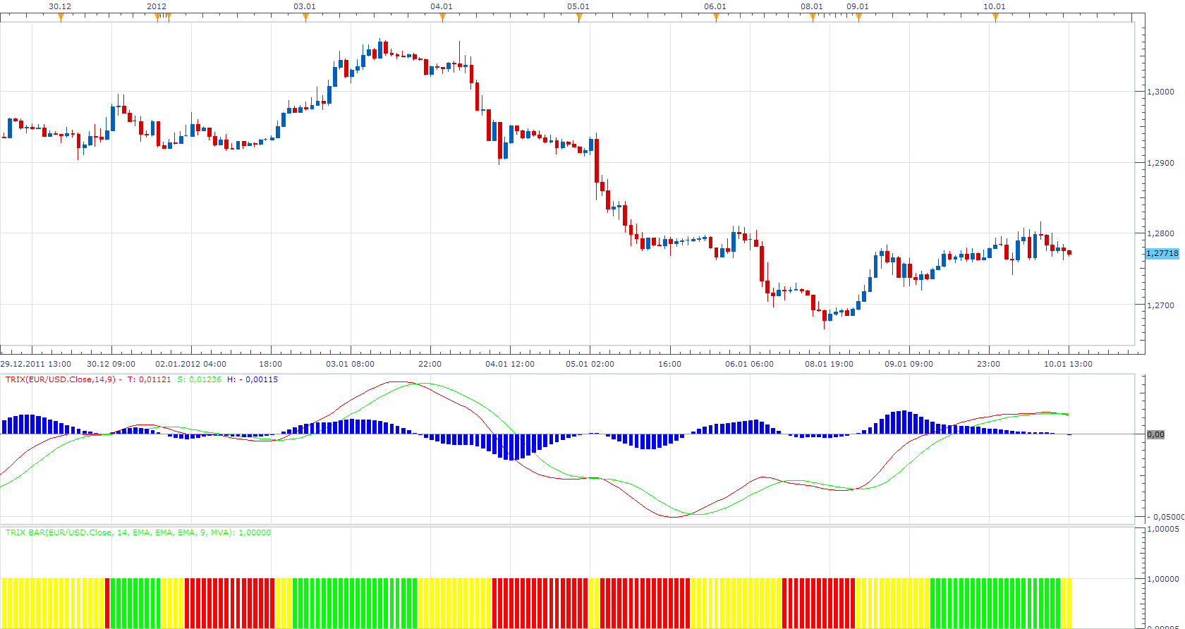Click the 1,3000 price axis label
Image resolution: width=1185 pixels, height=629 pixels.
(1161, 92)
